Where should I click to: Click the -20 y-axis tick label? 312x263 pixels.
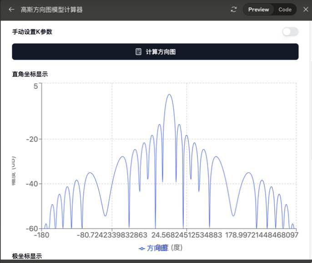(31, 139)
